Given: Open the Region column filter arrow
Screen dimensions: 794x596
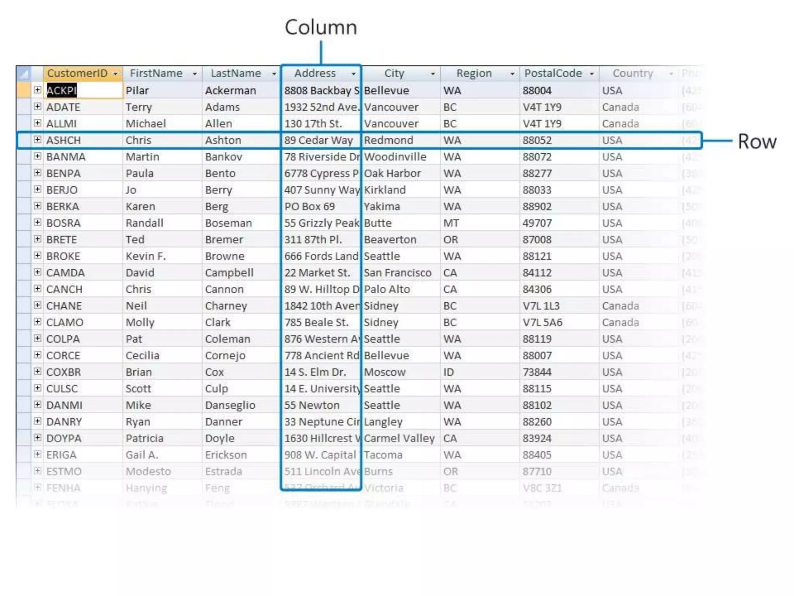Looking at the screenshot, I should coord(512,74).
